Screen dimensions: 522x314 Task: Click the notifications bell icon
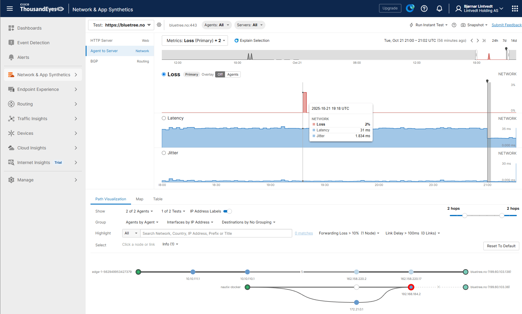point(439,9)
